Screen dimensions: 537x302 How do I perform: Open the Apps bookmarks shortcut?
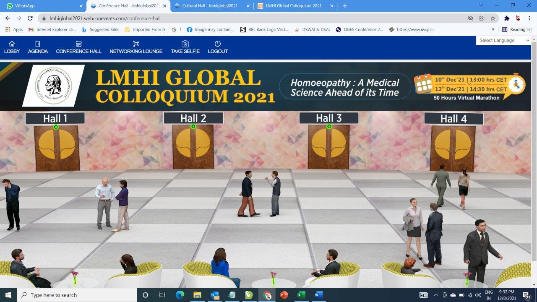click(14, 29)
